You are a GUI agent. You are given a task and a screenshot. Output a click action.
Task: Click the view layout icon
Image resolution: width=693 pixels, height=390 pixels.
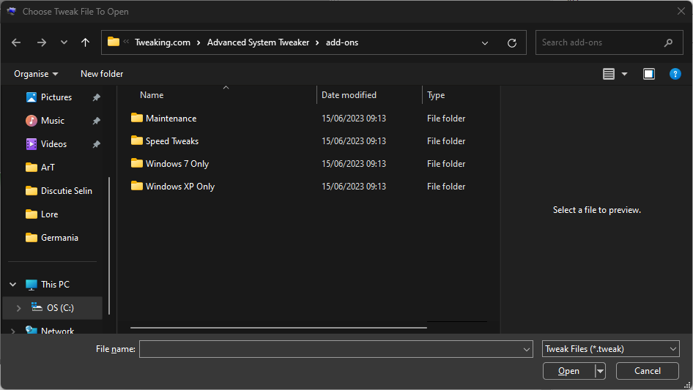tap(609, 74)
